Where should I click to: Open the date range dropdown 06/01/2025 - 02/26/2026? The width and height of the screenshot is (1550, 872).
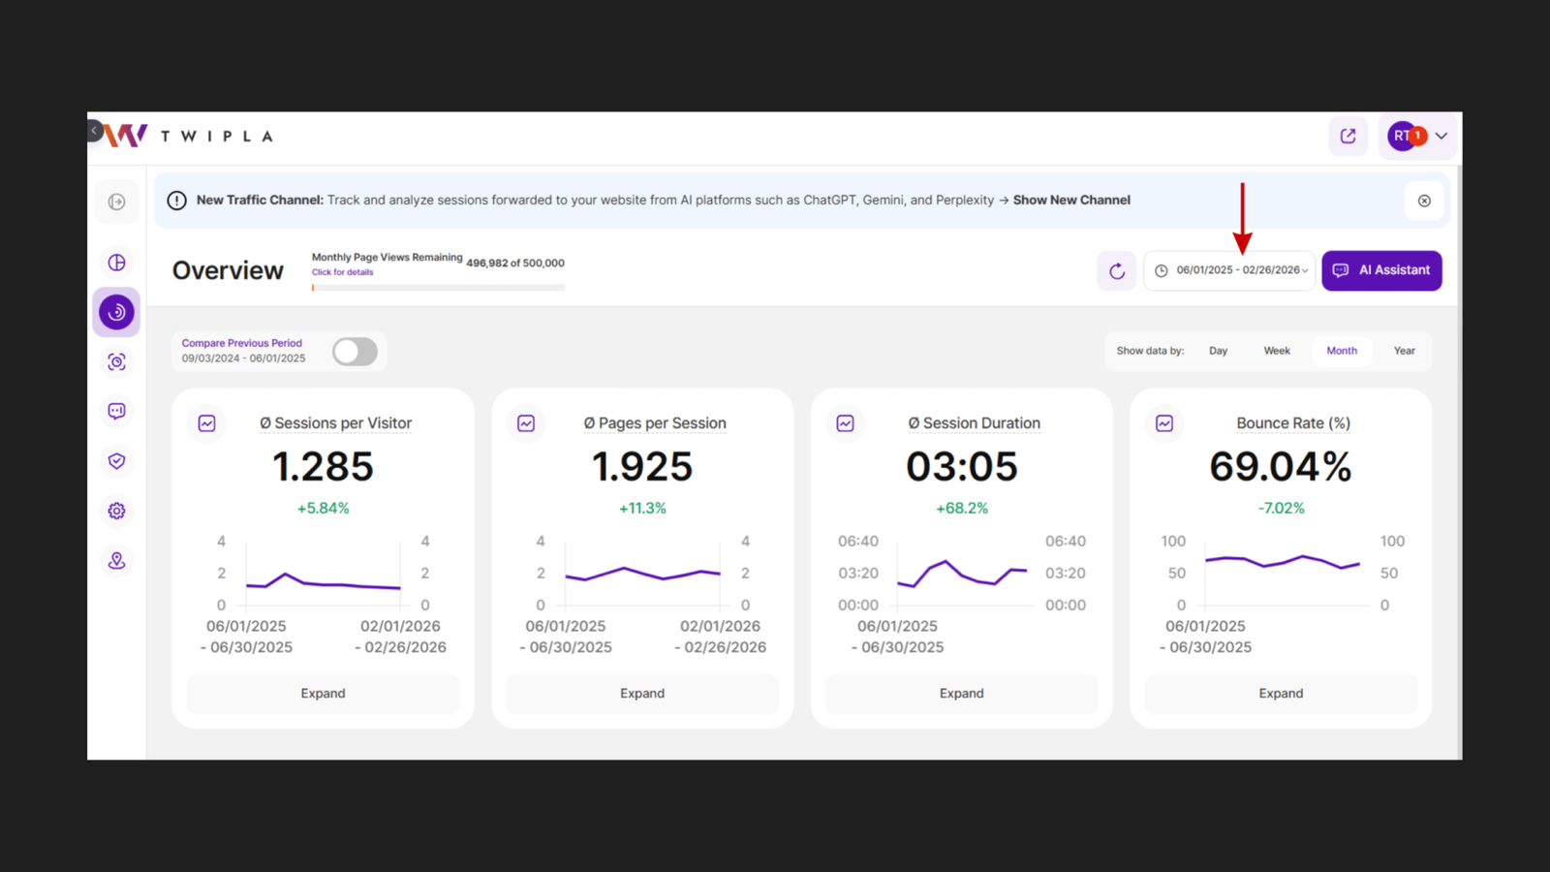1229,270
